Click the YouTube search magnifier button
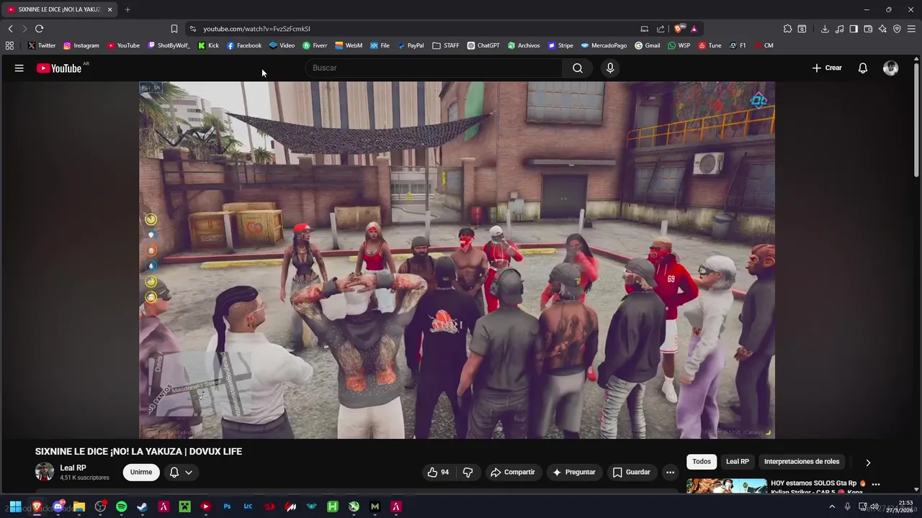 578,68
